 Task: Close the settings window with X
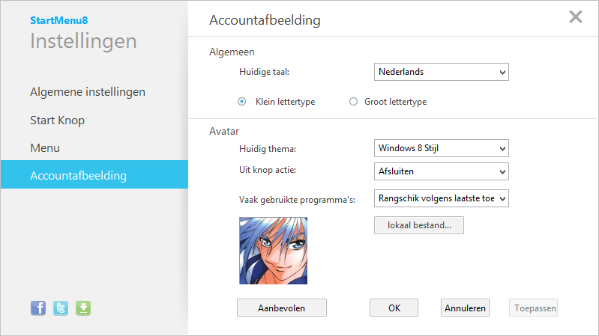pyautogui.click(x=576, y=17)
